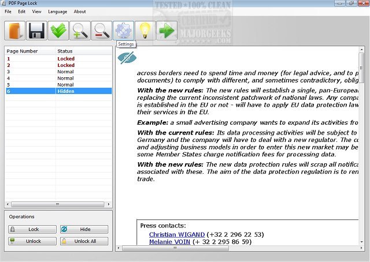
Task: Click the page list left scroll arrow
Action: 8,204
